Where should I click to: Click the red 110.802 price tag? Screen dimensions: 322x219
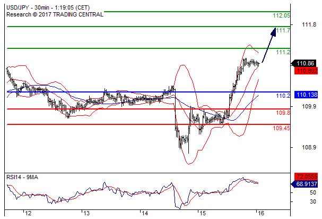(306, 71)
